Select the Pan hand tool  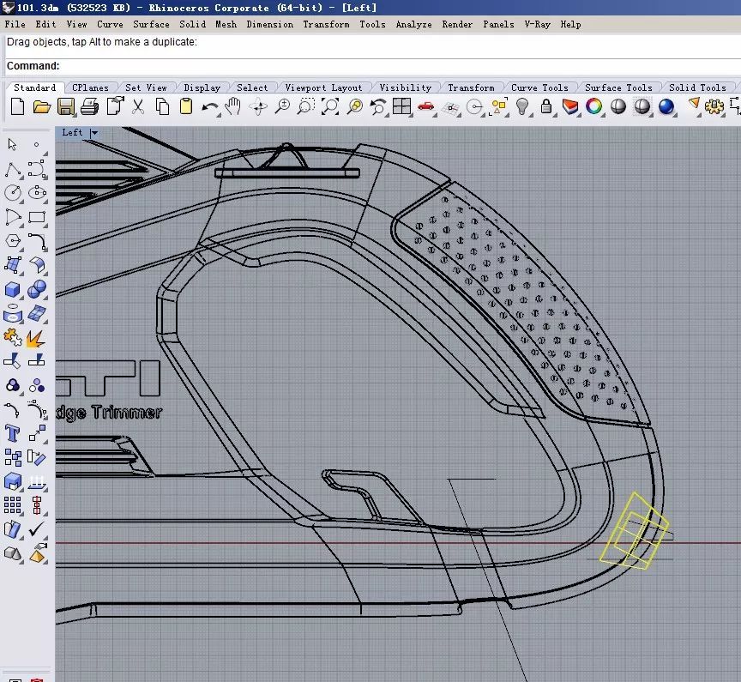pos(233,107)
